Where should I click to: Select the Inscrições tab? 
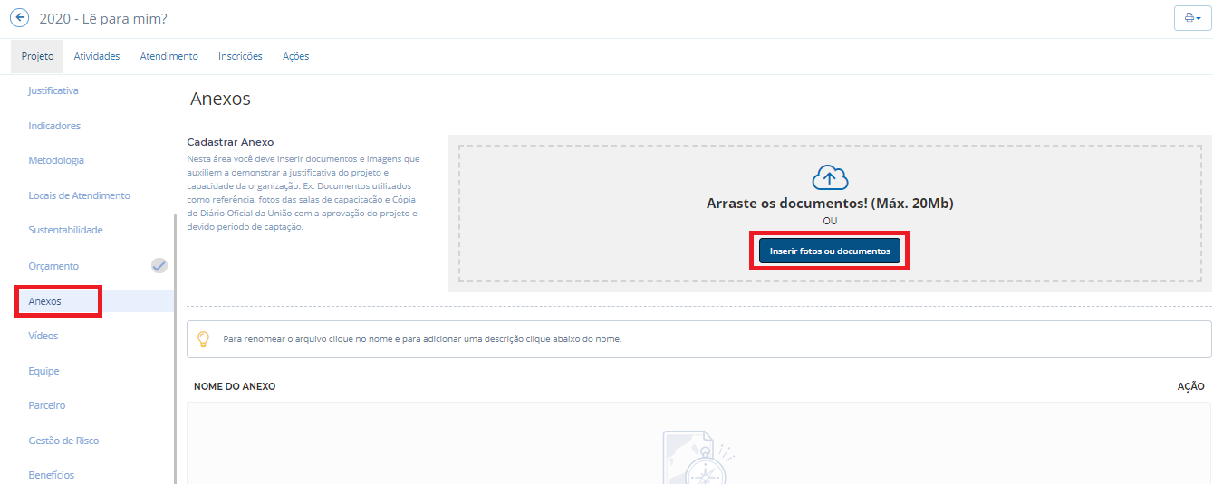[240, 56]
